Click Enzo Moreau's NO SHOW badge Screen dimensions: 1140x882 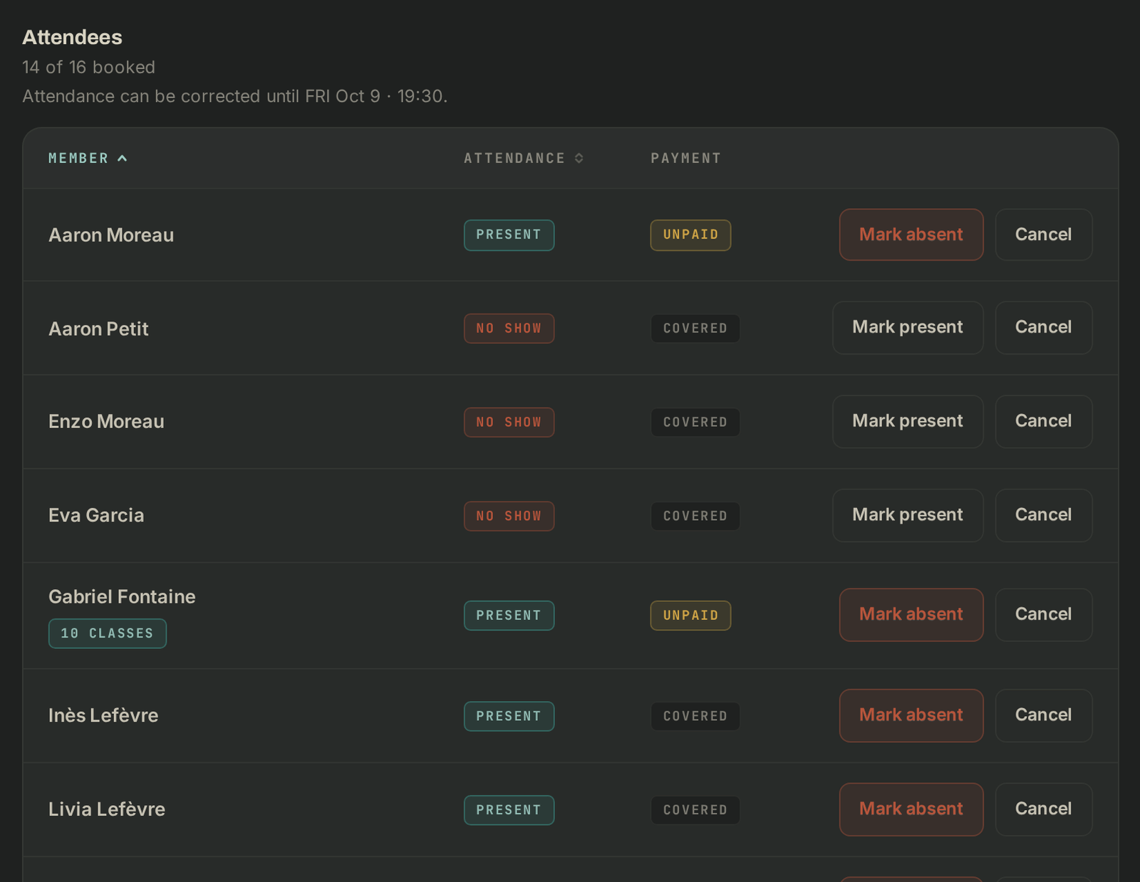click(x=509, y=422)
